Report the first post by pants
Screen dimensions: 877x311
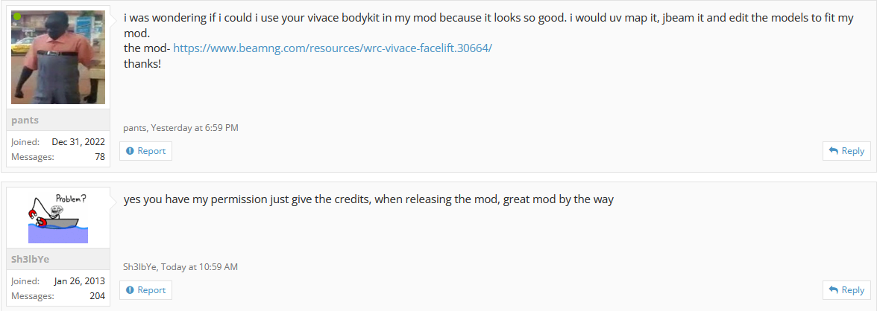pyautogui.click(x=145, y=151)
